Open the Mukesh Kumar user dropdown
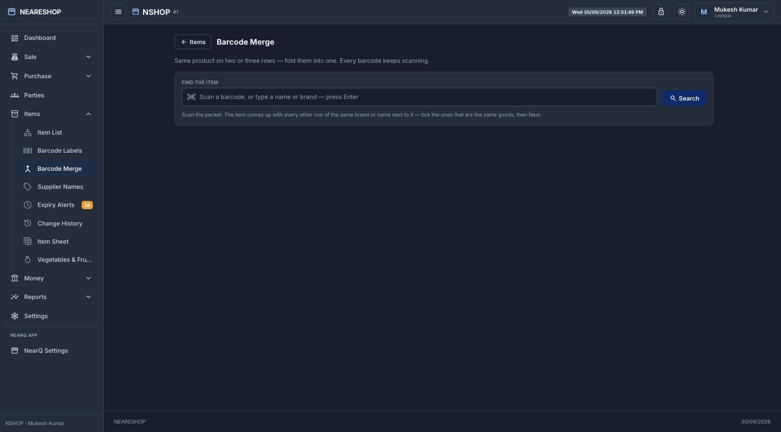The image size is (781, 432). 734,12
